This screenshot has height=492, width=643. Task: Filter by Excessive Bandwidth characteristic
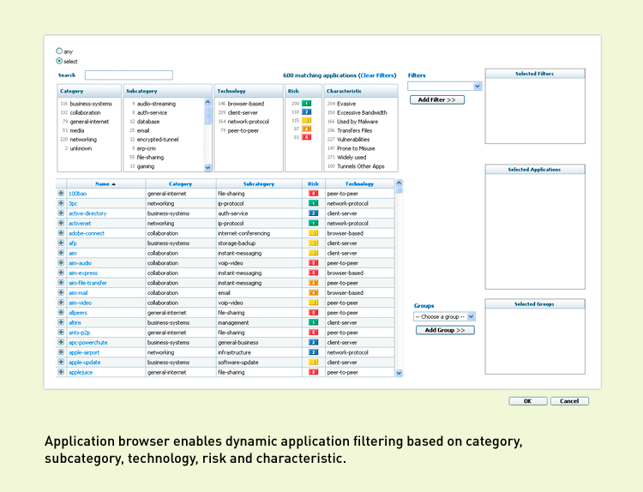(x=362, y=113)
